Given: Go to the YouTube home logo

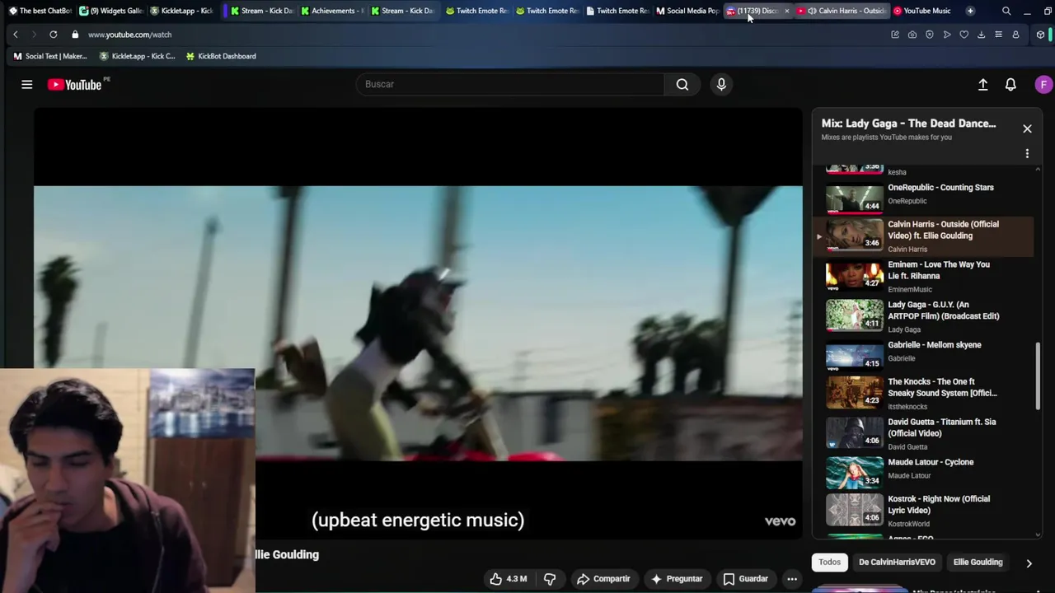Looking at the screenshot, I should click(74, 84).
